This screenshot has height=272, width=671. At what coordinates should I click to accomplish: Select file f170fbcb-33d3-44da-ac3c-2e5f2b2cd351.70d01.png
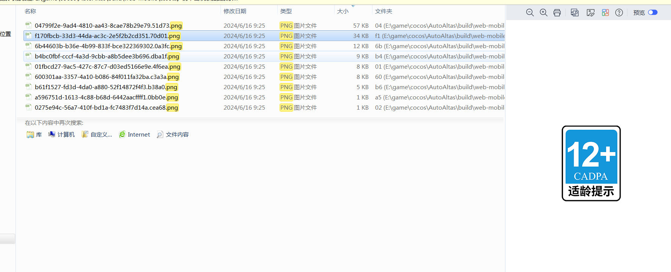108,36
